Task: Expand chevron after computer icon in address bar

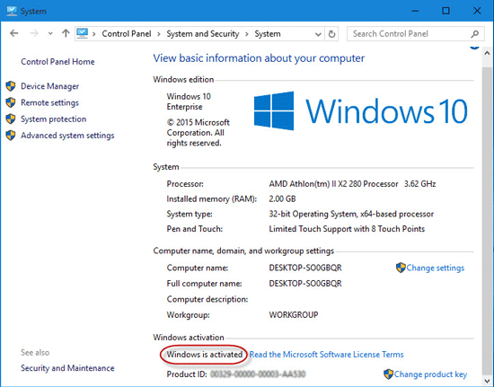Action: (94, 34)
